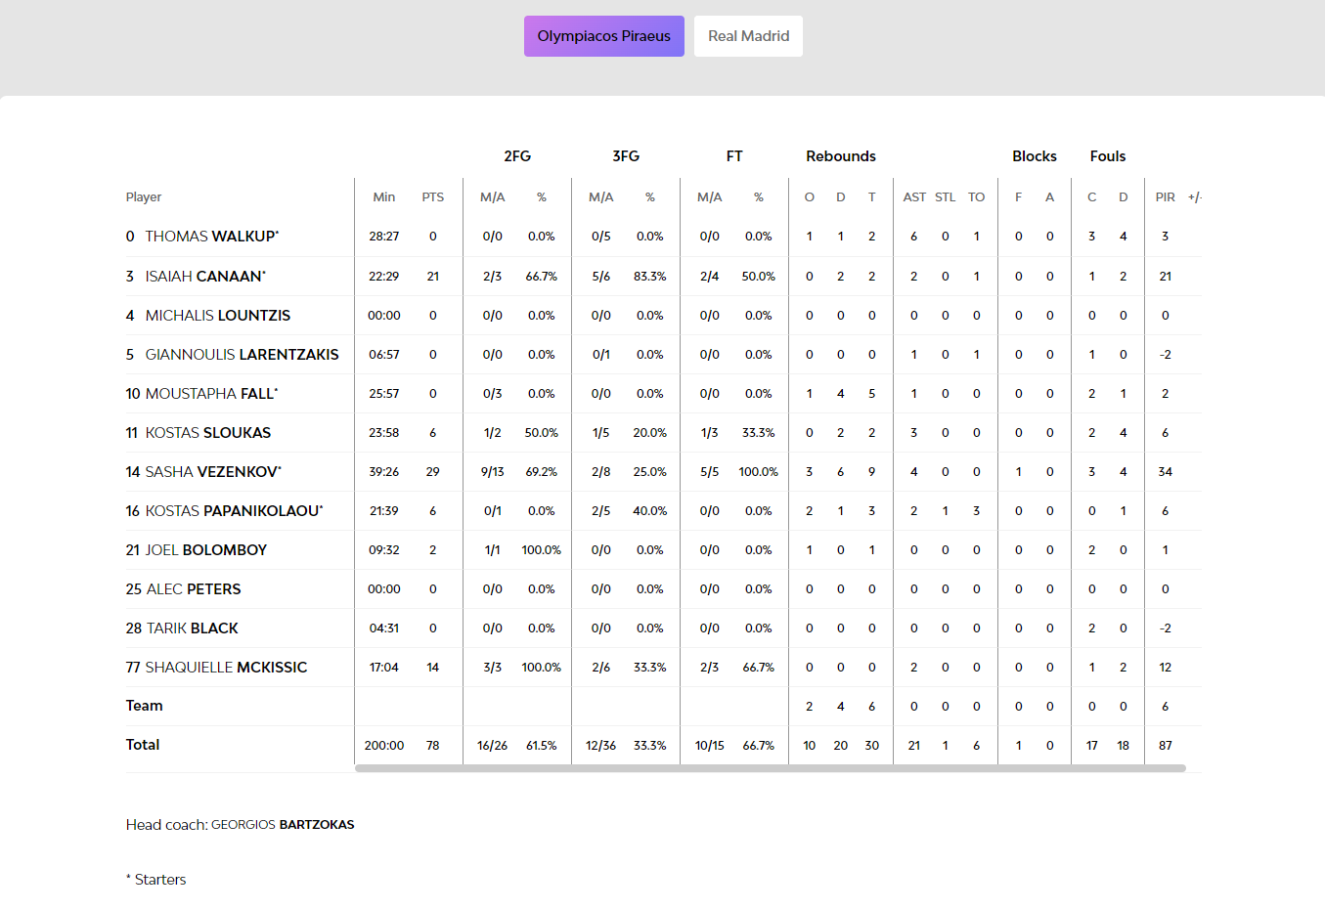Open Giannoulis Larentzakis player profile

(242, 355)
